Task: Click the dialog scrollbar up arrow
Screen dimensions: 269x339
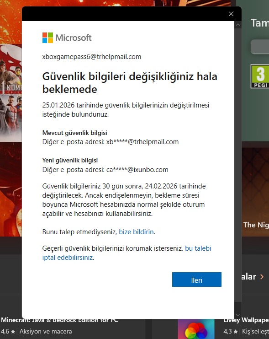Action: click(x=238, y=25)
